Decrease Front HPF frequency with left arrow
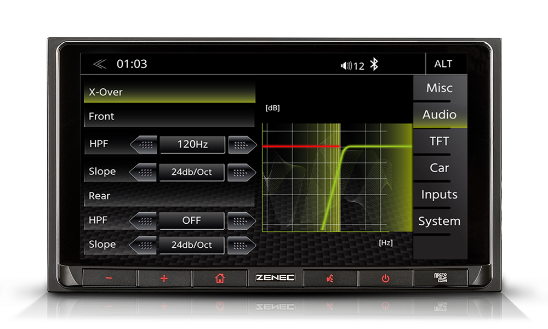The height and width of the screenshot is (329, 548). pyautogui.click(x=144, y=144)
